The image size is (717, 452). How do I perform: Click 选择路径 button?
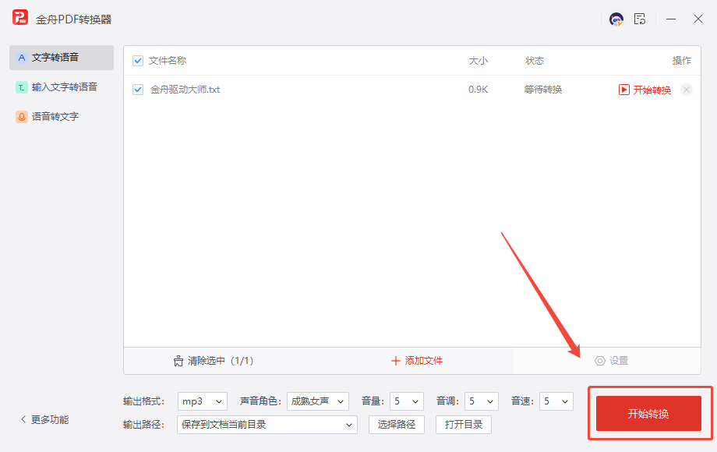point(397,425)
